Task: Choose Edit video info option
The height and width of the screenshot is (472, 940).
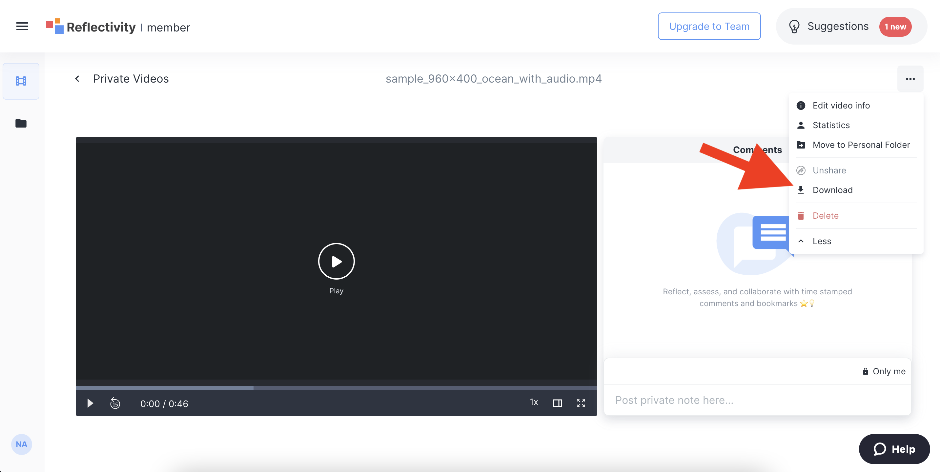Action: pyautogui.click(x=841, y=106)
